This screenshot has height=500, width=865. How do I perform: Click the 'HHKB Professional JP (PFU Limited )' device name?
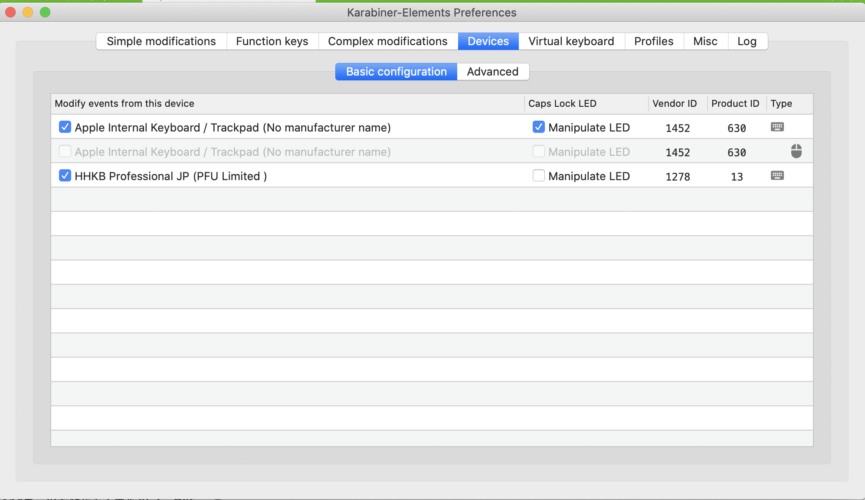coord(171,176)
